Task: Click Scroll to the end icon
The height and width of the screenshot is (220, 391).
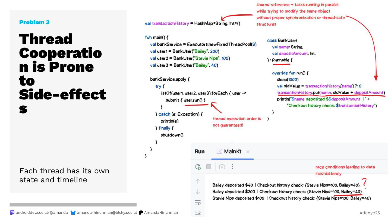Action: click(198, 213)
